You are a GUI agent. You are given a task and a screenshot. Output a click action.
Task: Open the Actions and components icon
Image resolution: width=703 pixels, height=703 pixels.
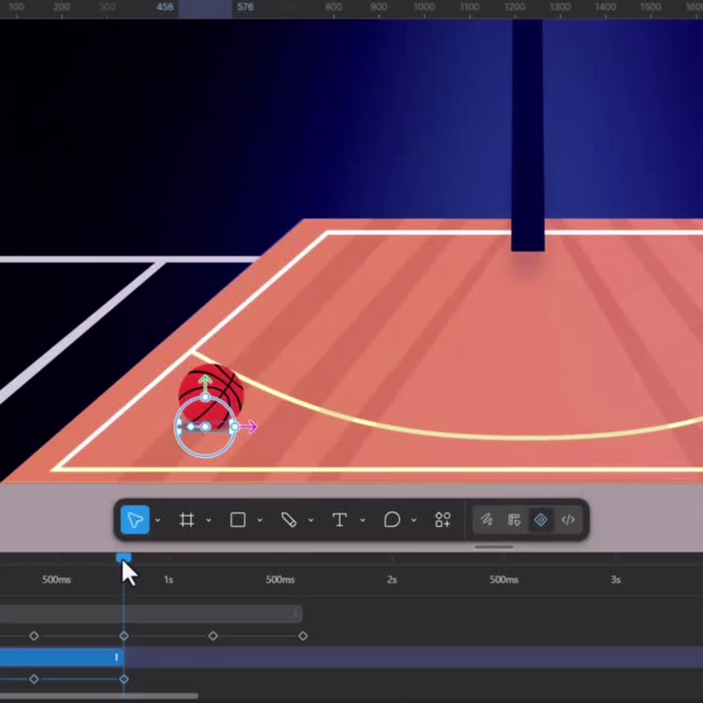click(443, 520)
